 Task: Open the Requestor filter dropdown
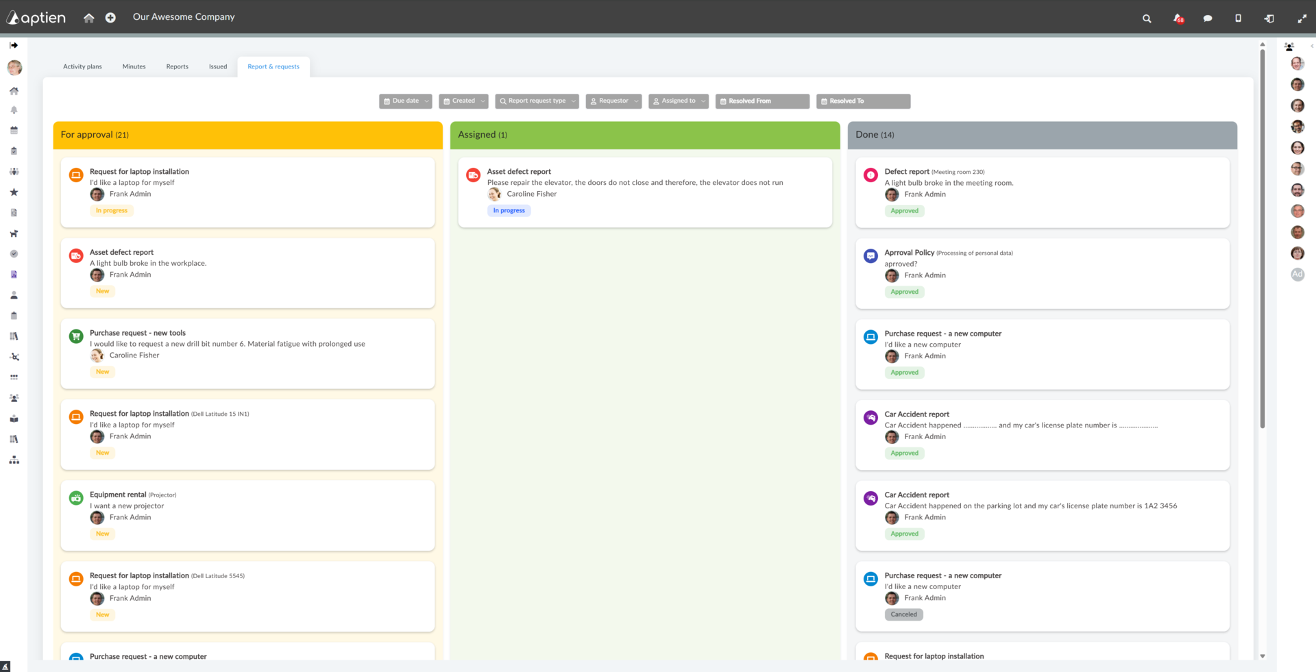tap(613, 101)
